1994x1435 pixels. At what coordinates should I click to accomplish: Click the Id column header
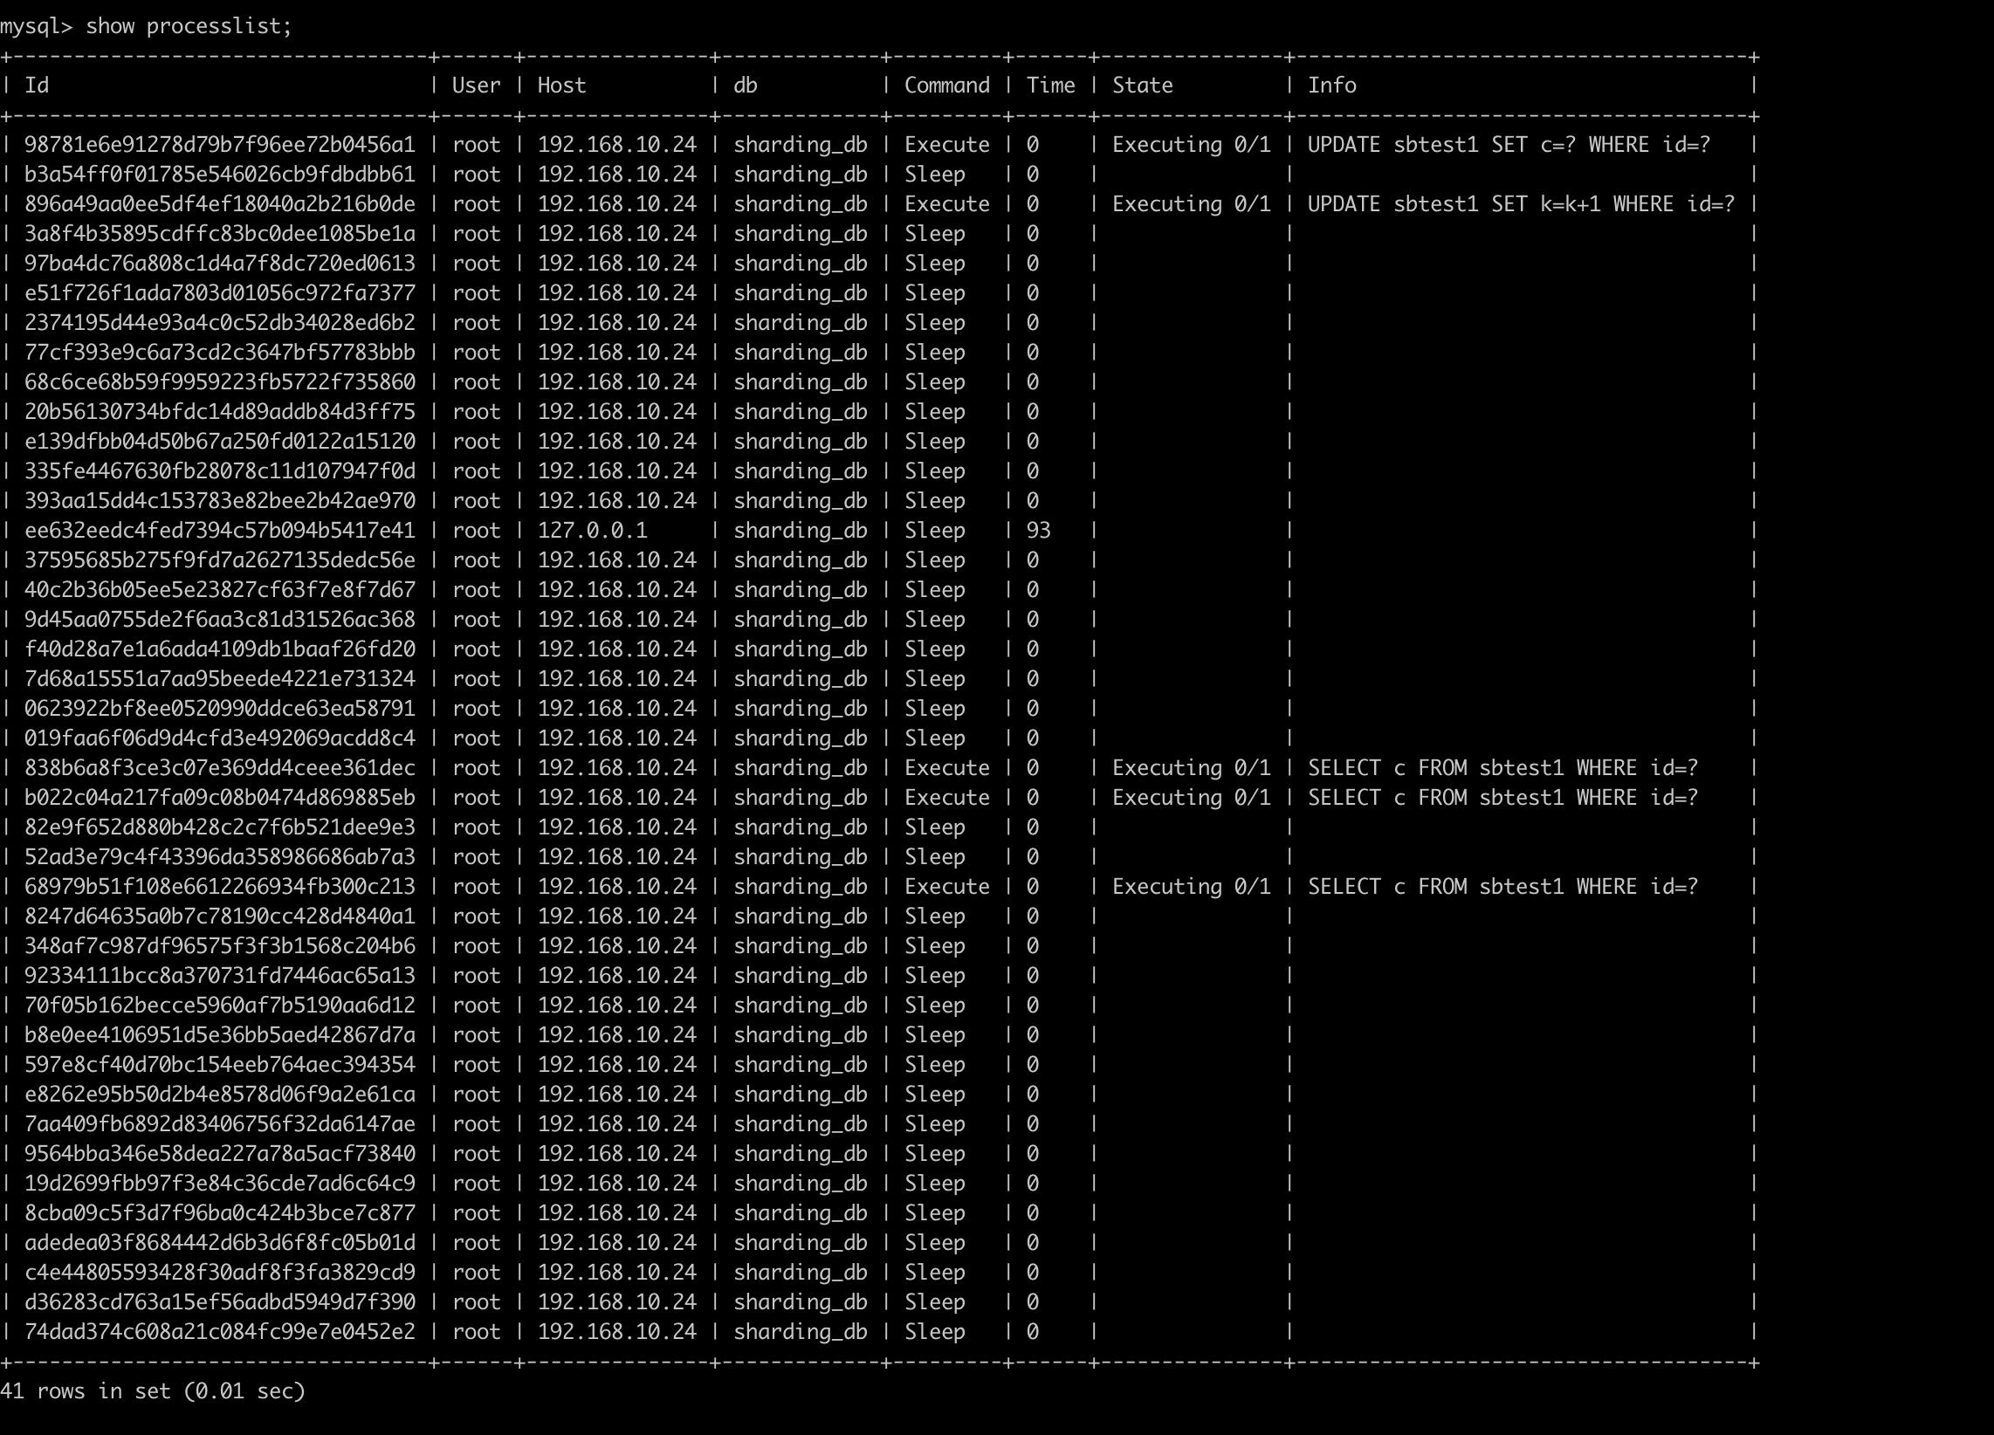click(x=37, y=86)
